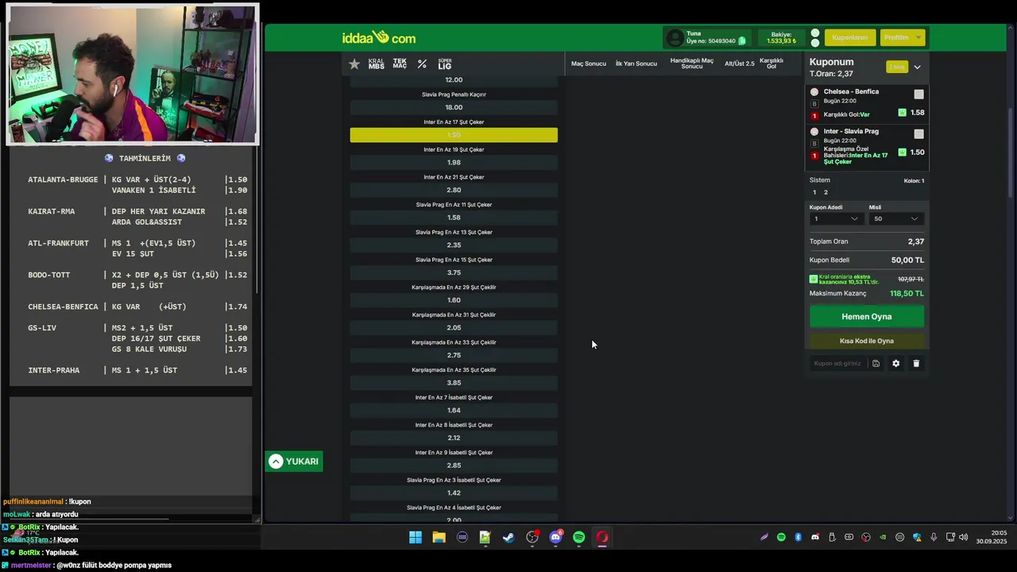1017x572 pixels.
Task: Click the microphone tray icon
Action: [x=934, y=538]
